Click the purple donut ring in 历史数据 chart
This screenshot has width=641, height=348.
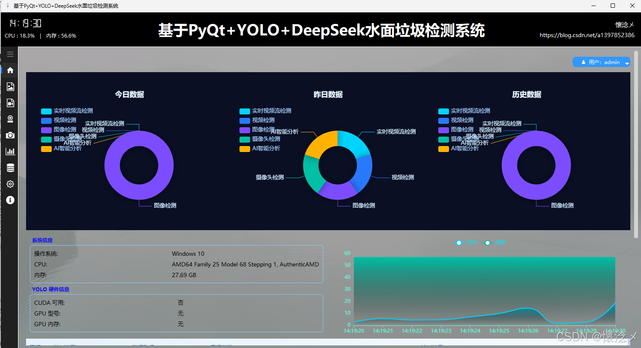[x=510, y=165]
